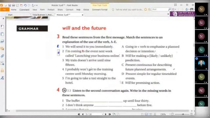
Task: Open the Customize Quick Access dropdown arrow
Action: coord(37,6)
